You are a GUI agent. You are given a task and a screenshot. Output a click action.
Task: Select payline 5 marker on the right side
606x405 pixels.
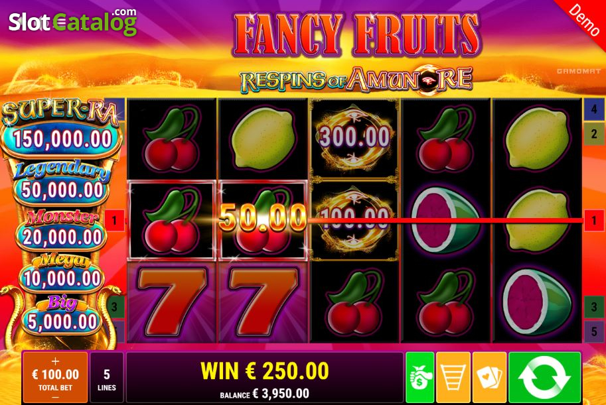pos(594,331)
